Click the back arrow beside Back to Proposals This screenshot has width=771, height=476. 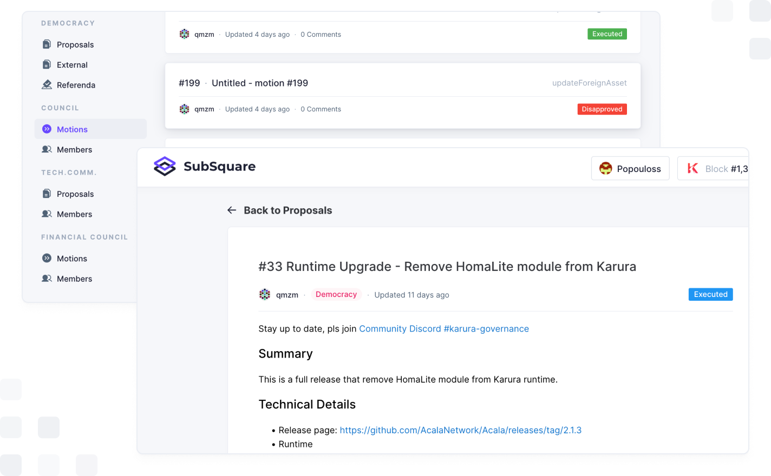point(232,210)
